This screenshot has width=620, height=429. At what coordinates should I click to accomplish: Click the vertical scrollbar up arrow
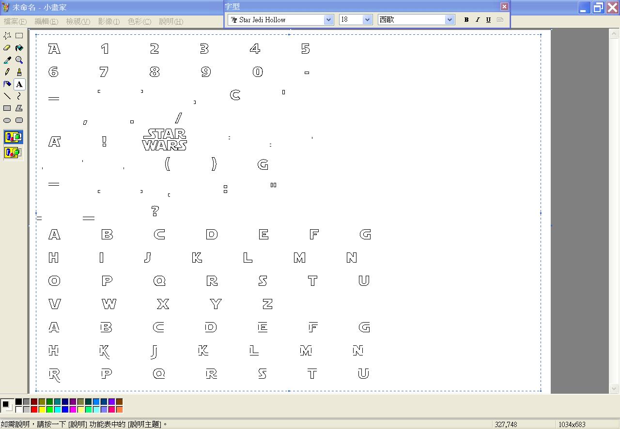pyautogui.click(x=614, y=34)
